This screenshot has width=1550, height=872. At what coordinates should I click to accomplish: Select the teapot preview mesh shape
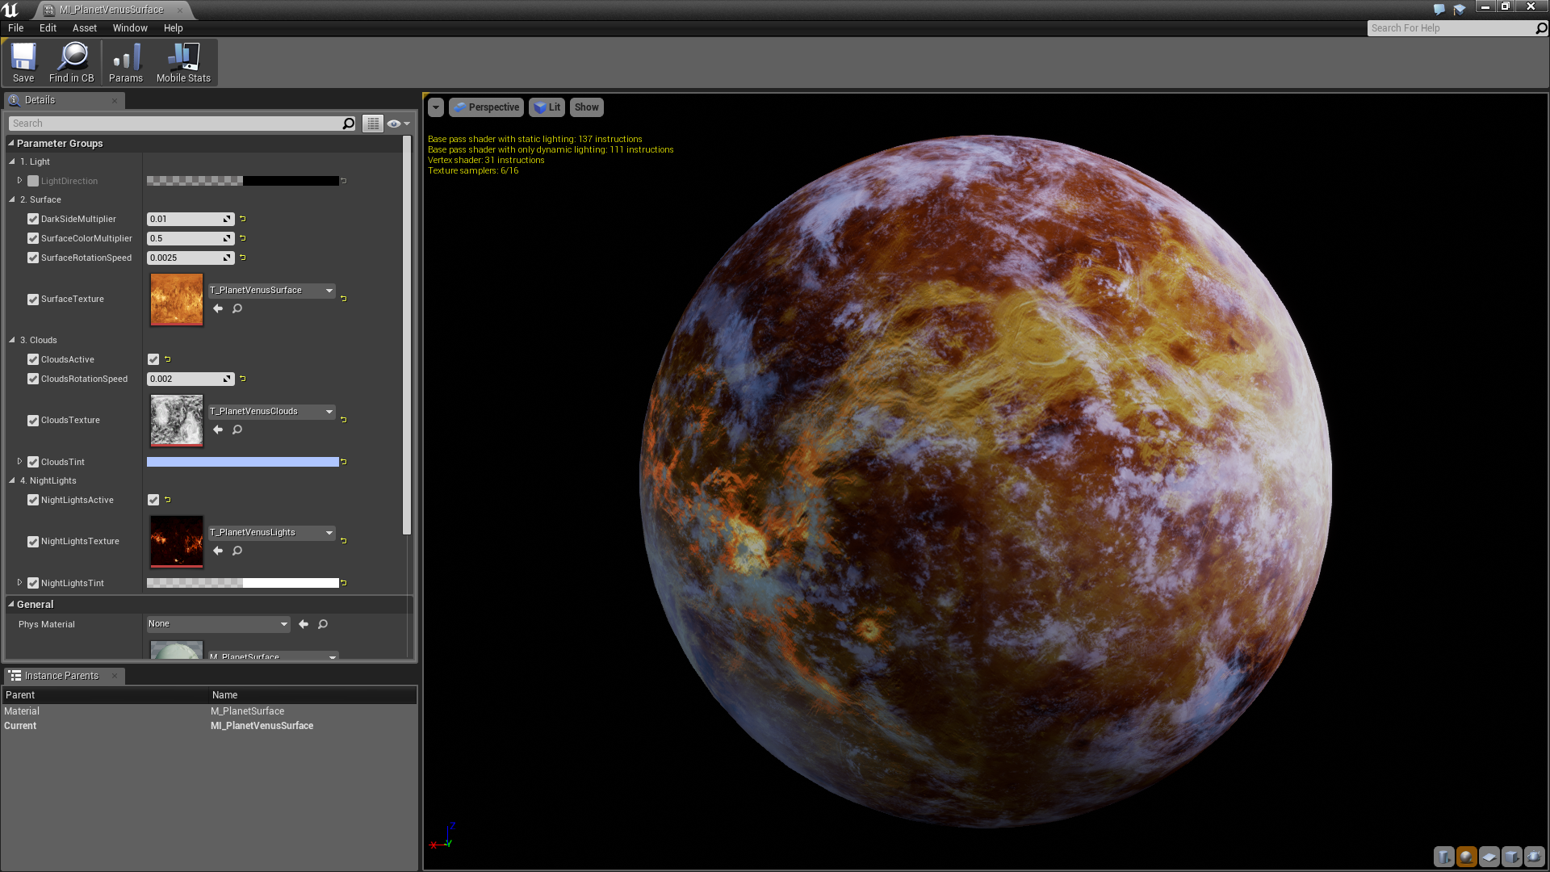click(1535, 857)
